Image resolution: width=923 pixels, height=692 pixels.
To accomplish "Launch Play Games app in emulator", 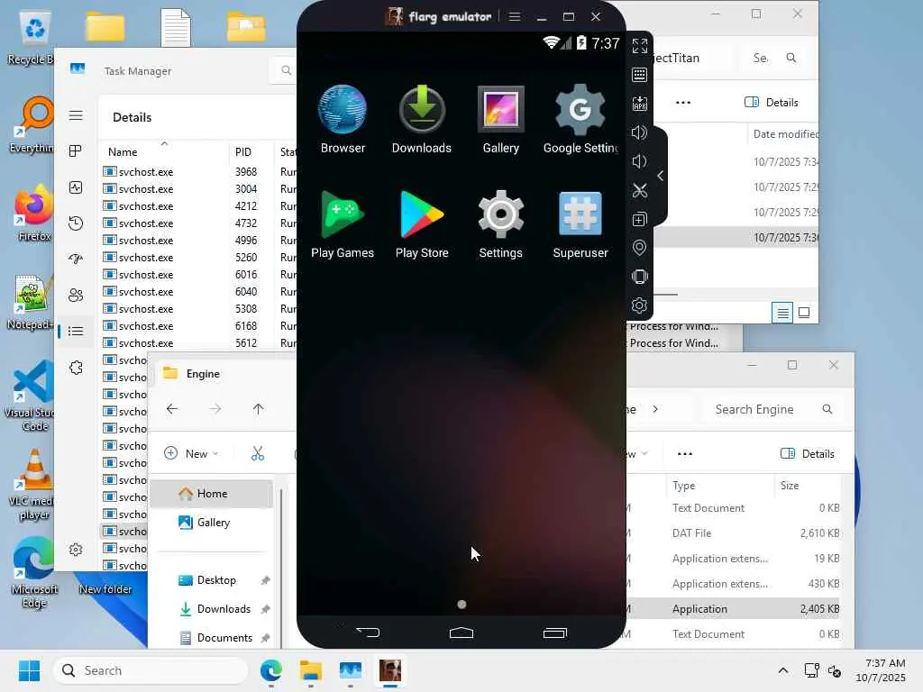I will click(343, 224).
